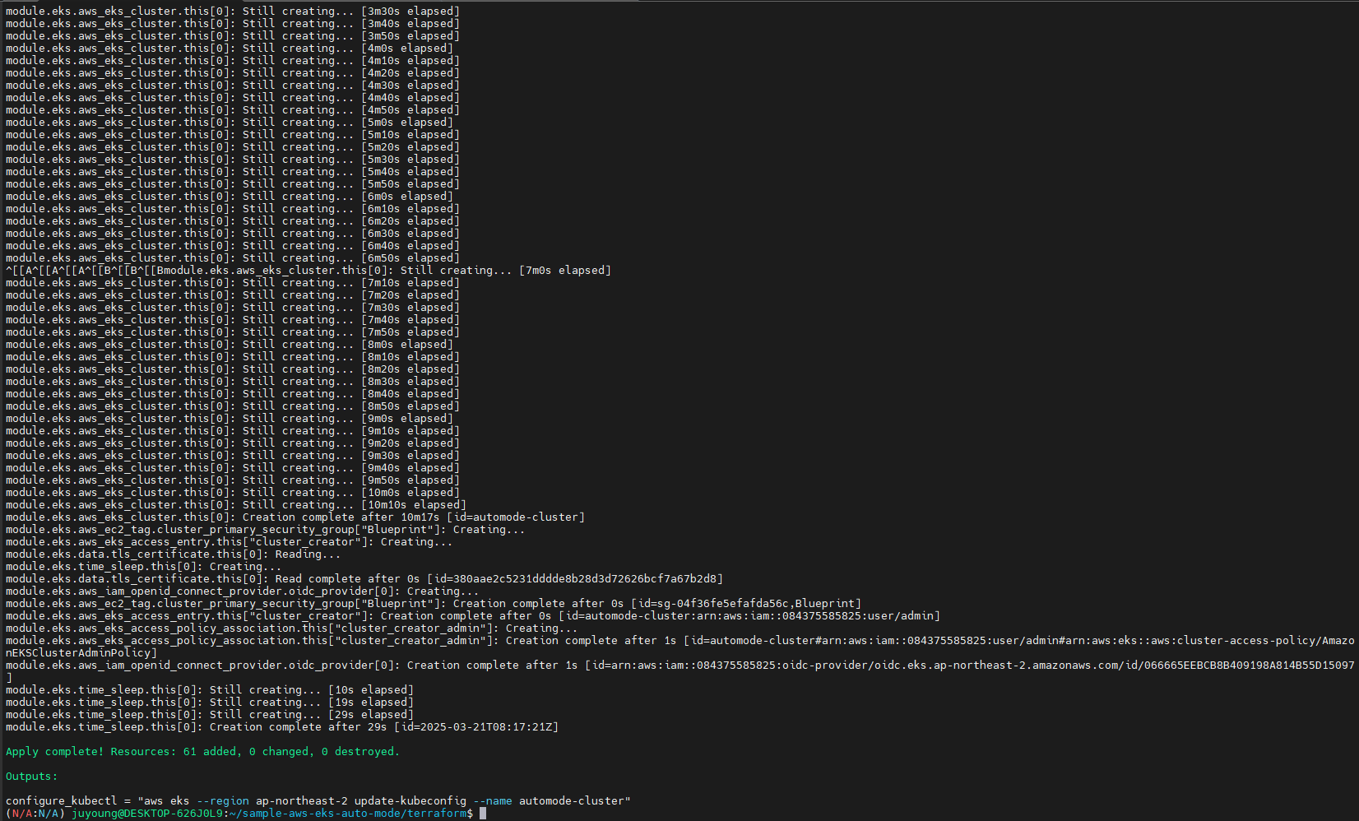Click the "8m30s elapsed" cluster status line

tap(233, 381)
